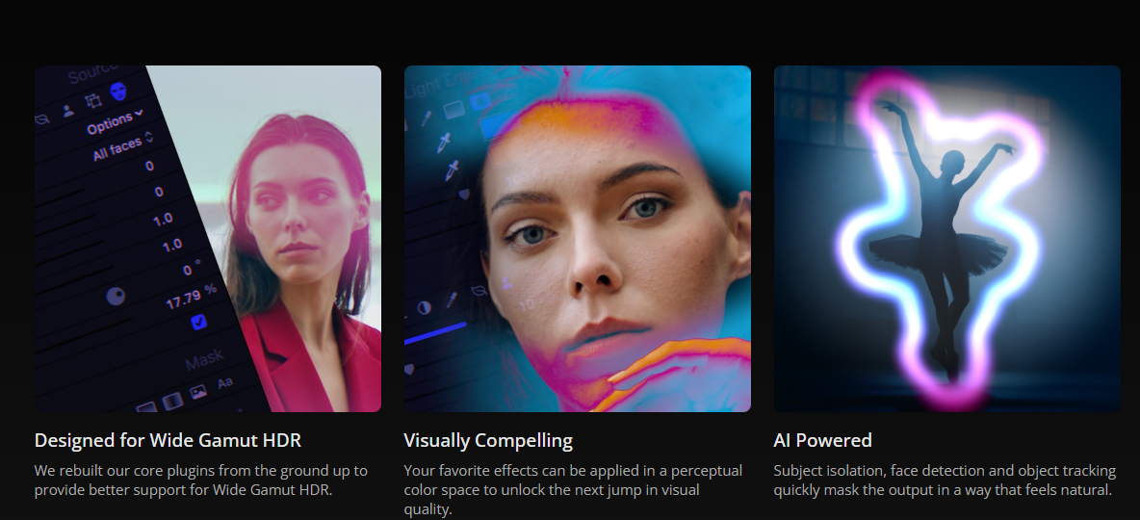The image size is (1140, 520).
Task: Click the AI Powered heading
Action: (x=822, y=440)
